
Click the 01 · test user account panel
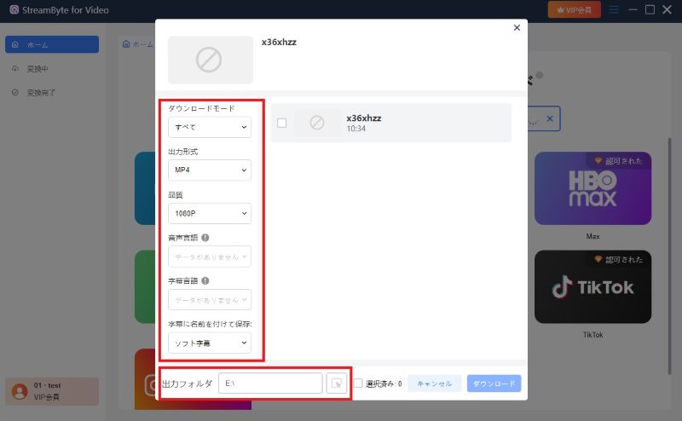(52, 391)
